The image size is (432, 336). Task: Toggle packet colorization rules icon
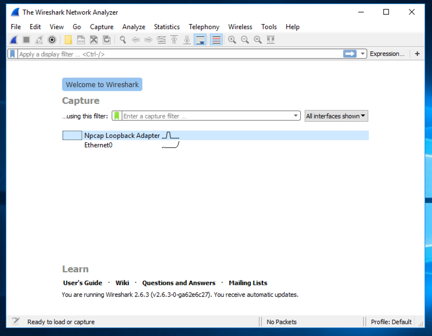coord(216,40)
